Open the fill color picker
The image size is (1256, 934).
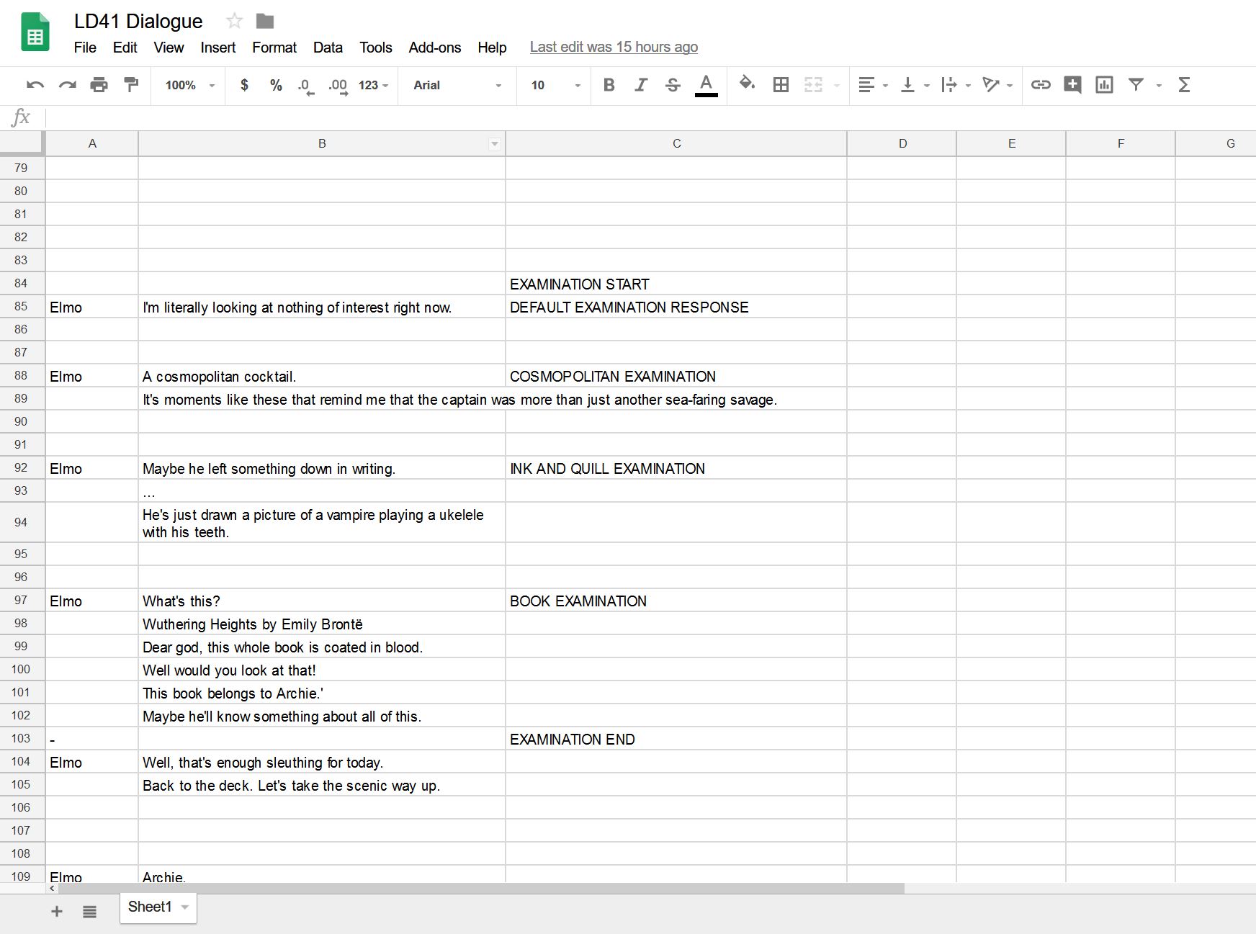747,84
